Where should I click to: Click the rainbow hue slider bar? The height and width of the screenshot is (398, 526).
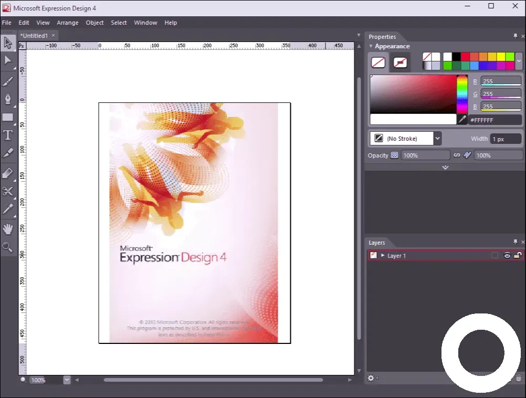(462, 95)
